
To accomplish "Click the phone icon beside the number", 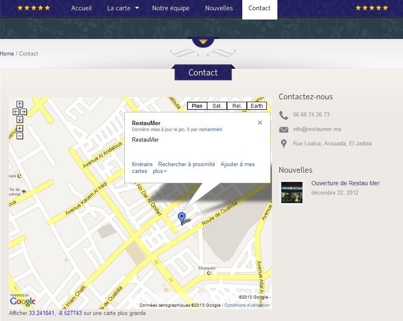I will 284,115.
